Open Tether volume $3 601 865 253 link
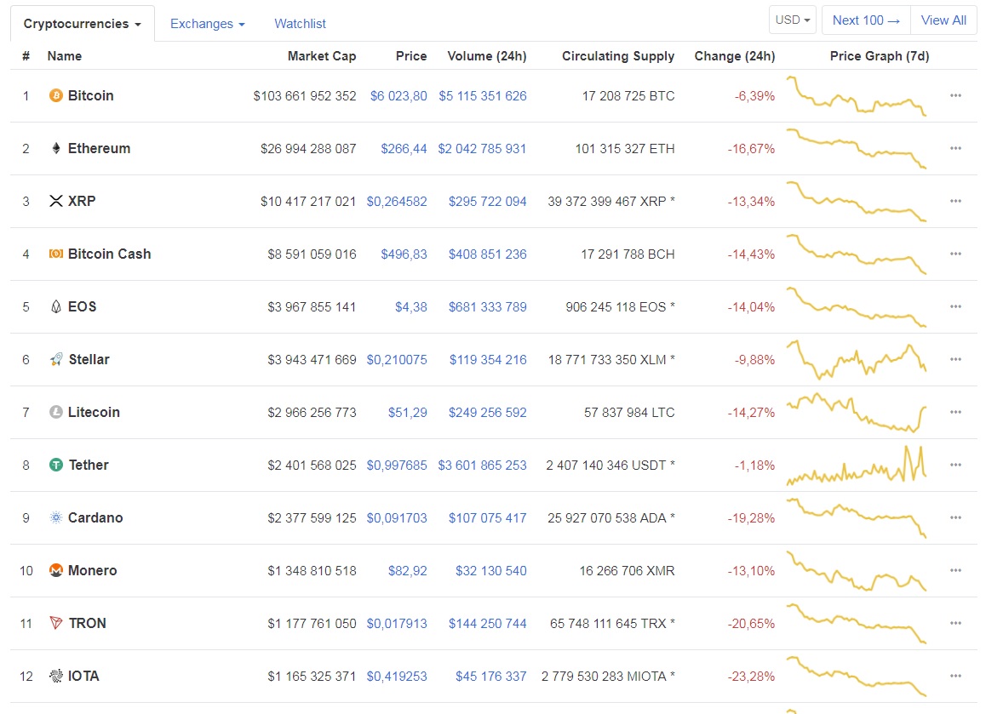Image resolution: width=986 pixels, height=714 pixels. 482,466
